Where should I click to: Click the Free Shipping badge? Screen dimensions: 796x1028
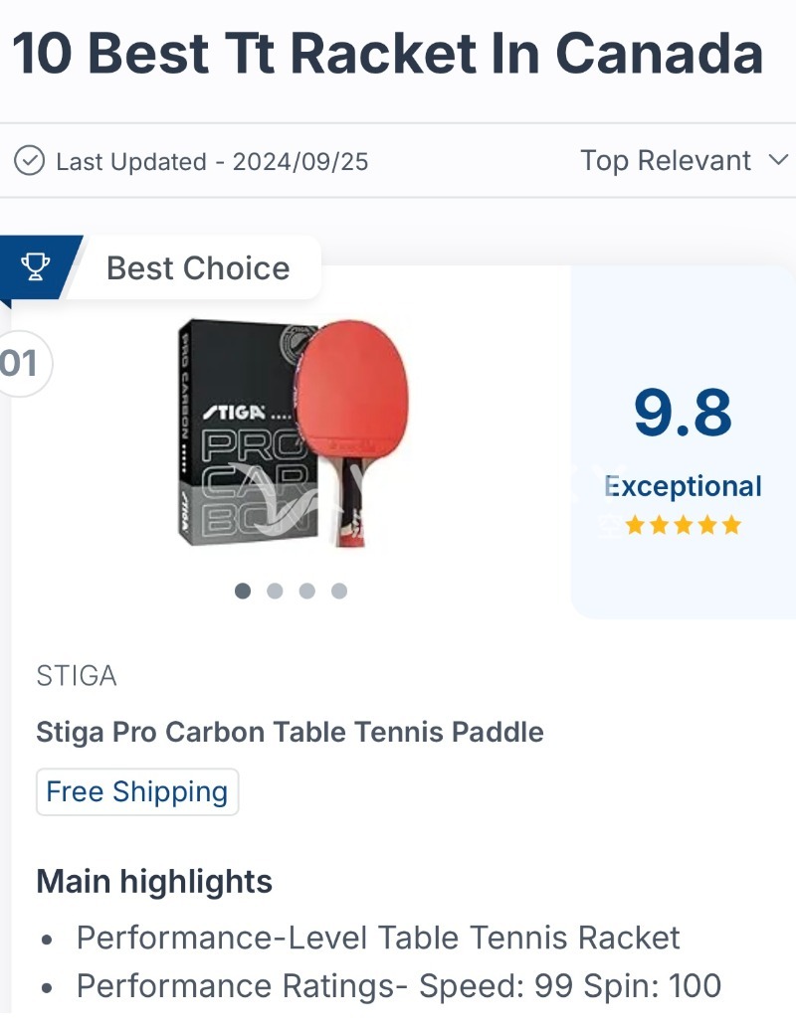click(x=137, y=791)
